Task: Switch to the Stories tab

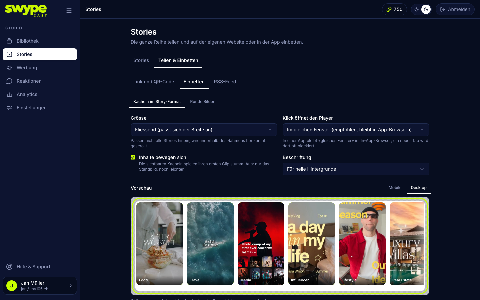Action: click(141, 60)
